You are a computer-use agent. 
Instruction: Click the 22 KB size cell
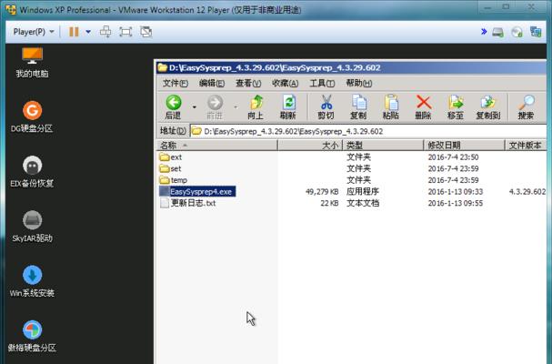point(329,203)
